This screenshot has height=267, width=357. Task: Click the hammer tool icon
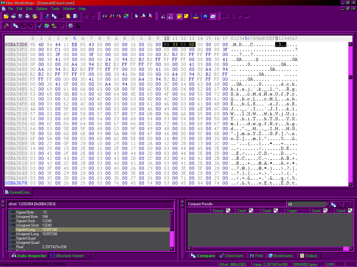pos(6,26)
